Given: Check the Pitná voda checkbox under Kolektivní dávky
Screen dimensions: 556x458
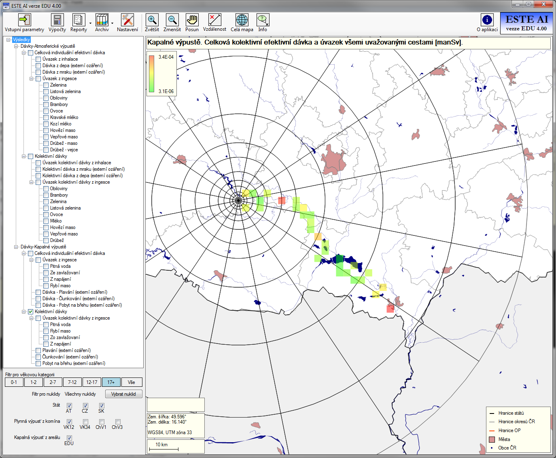Looking at the screenshot, I should point(46,324).
